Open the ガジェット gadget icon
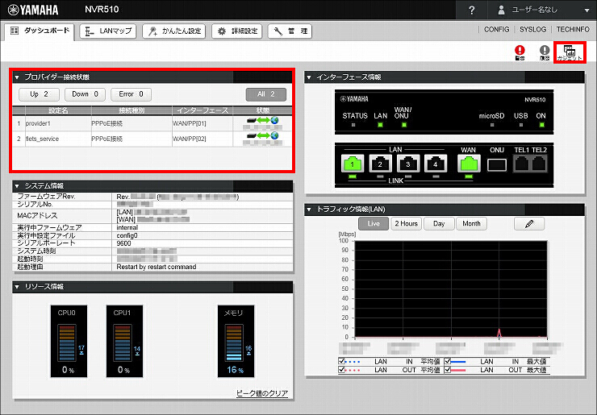Screen dimensions: 597x415 570,52
